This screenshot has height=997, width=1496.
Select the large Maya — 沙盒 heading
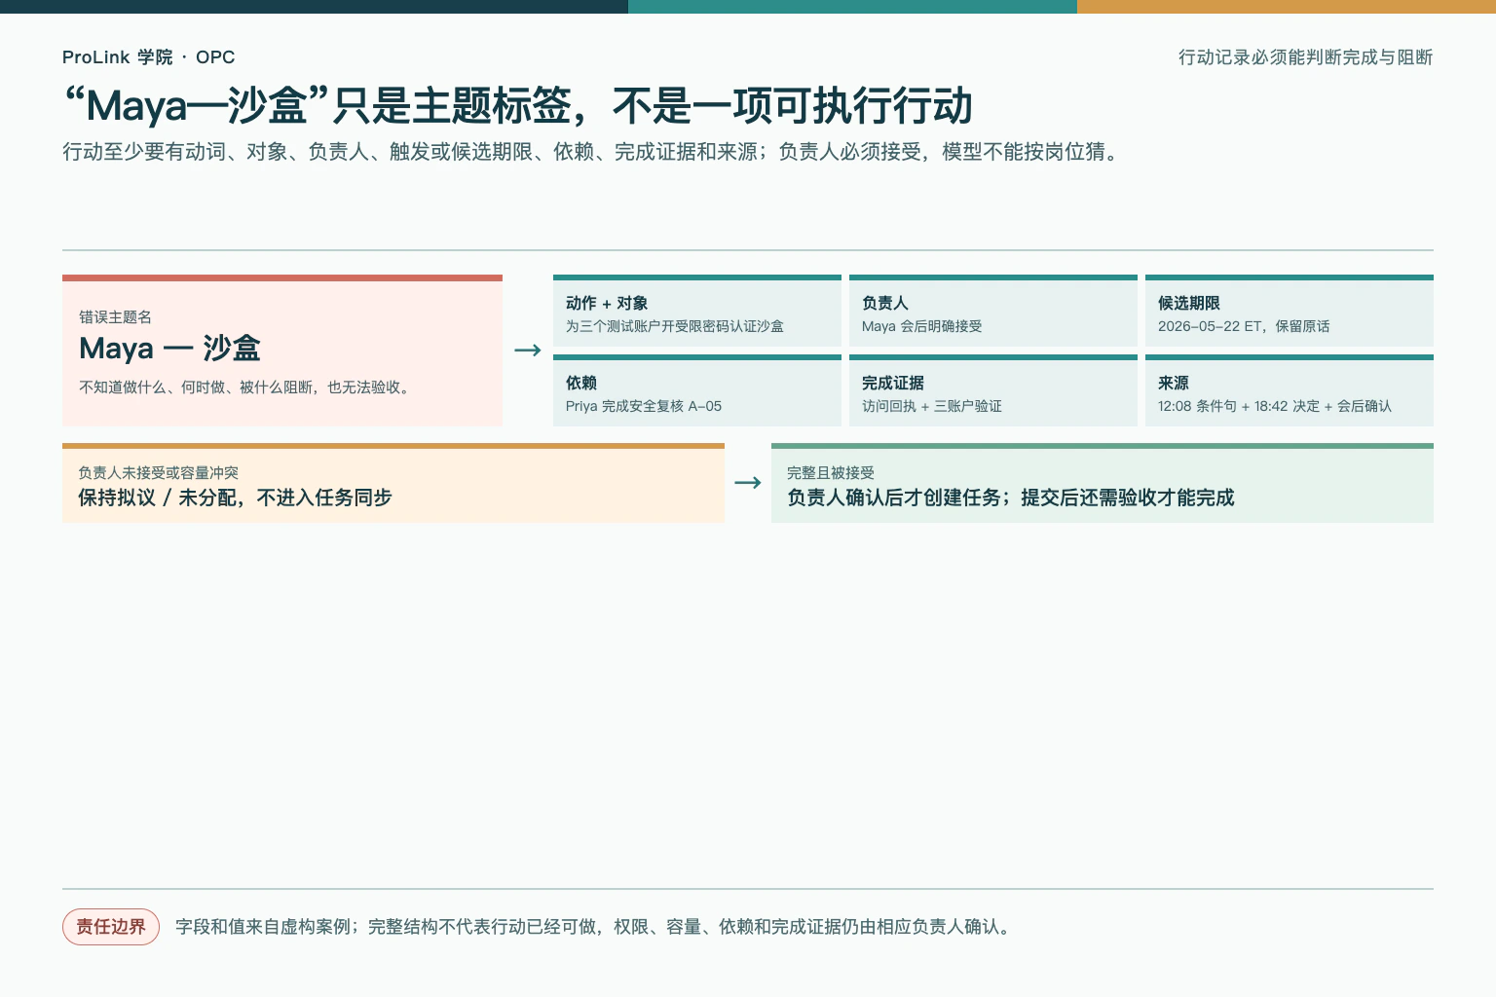tap(169, 349)
